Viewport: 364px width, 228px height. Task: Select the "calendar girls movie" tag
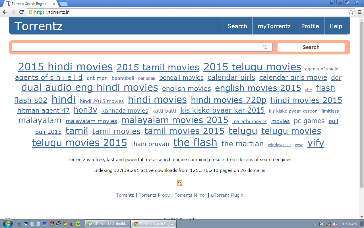293,78
